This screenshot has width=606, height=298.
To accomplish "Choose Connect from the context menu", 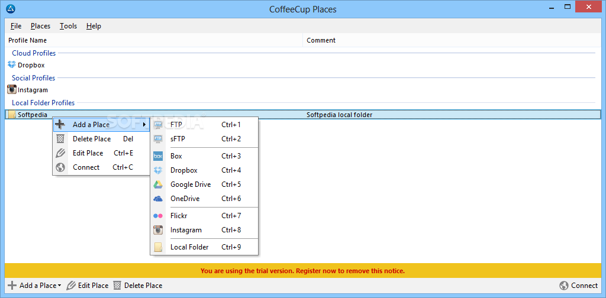I will coord(101,167).
